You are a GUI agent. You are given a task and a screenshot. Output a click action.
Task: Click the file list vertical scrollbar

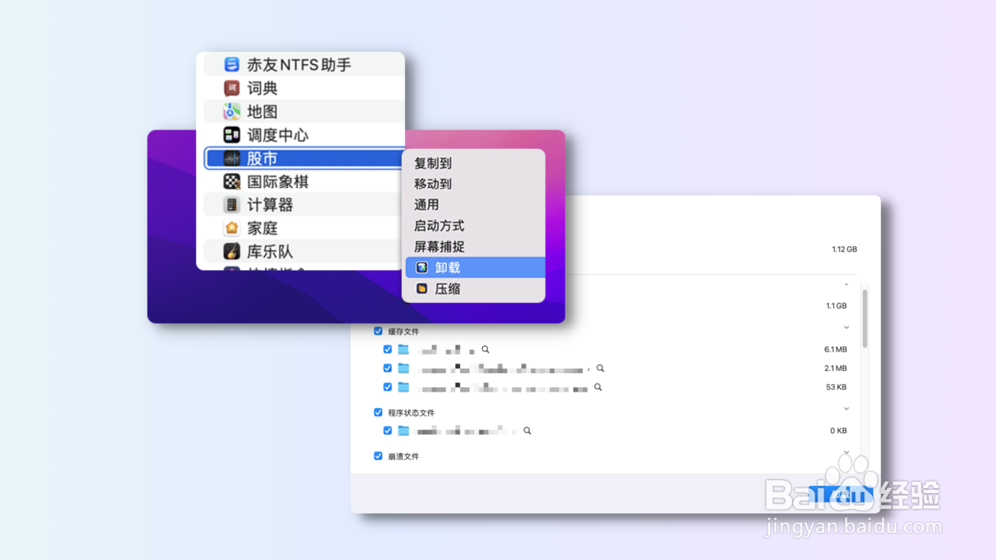(865, 318)
